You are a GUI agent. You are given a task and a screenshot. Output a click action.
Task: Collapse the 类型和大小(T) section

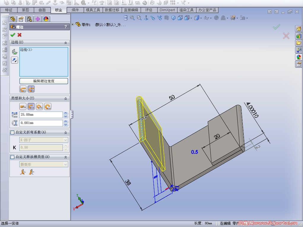click(x=66, y=99)
